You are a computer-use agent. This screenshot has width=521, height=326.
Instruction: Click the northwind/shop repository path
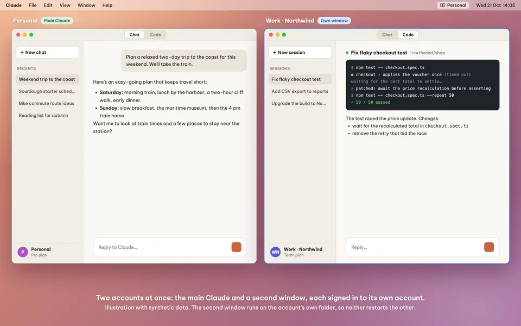pos(428,53)
